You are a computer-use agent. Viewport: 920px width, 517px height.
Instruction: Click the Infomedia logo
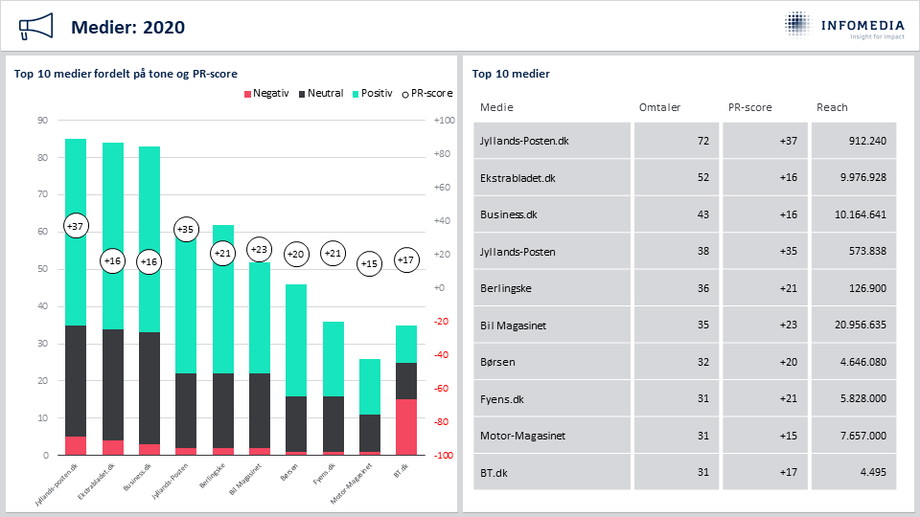click(844, 25)
